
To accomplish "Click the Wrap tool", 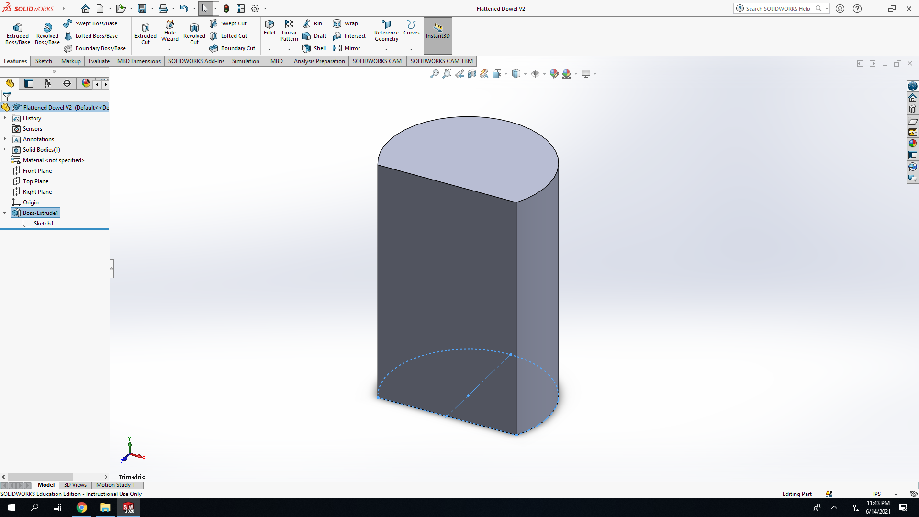I will (x=346, y=23).
